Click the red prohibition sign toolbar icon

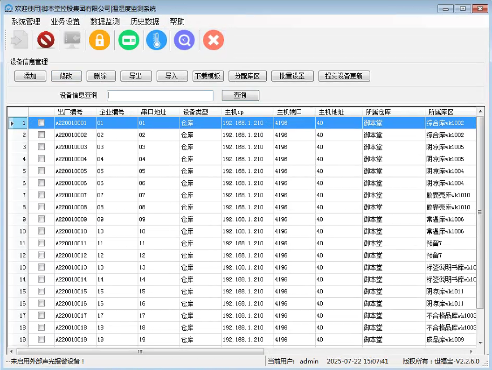[46, 40]
